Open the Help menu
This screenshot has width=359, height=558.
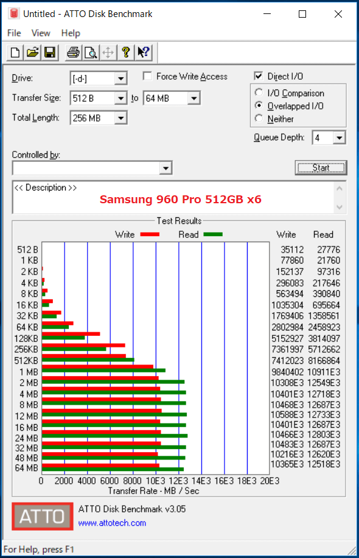[x=71, y=33]
